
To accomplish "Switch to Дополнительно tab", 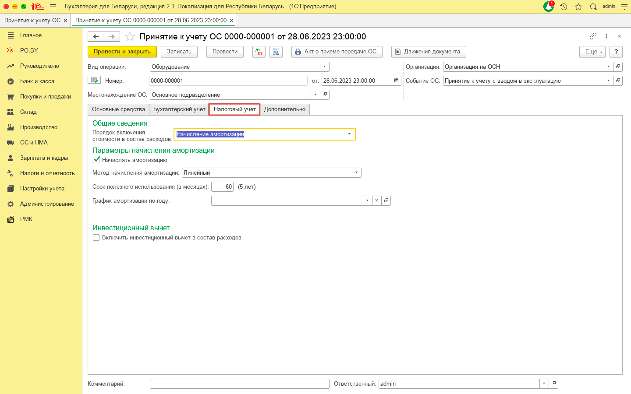I will point(285,109).
